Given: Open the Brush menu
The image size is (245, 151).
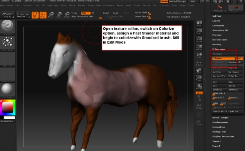Looking at the screenshot, I should pyautogui.click(x=10, y=5).
